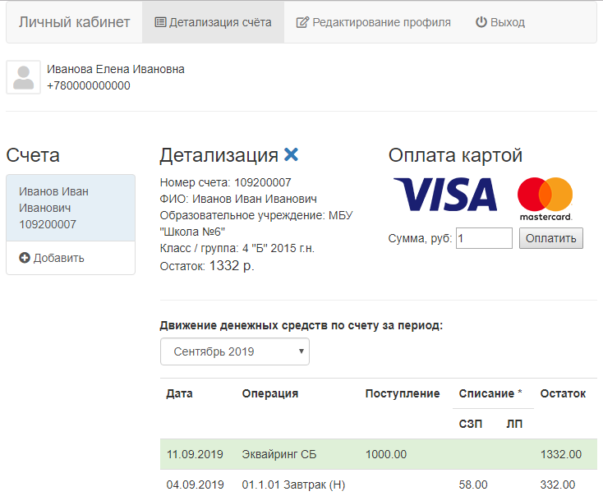This screenshot has height=496, width=603.
Task: Open Редактирование профиля menu item
Action: tap(374, 22)
